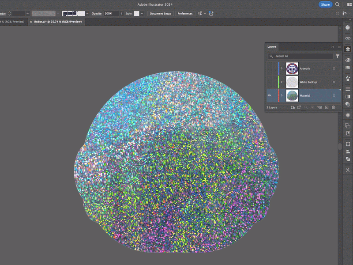Image resolution: width=353 pixels, height=265 pixels.
Task: Open the Color palette panel icon
Action: (348, 60)
